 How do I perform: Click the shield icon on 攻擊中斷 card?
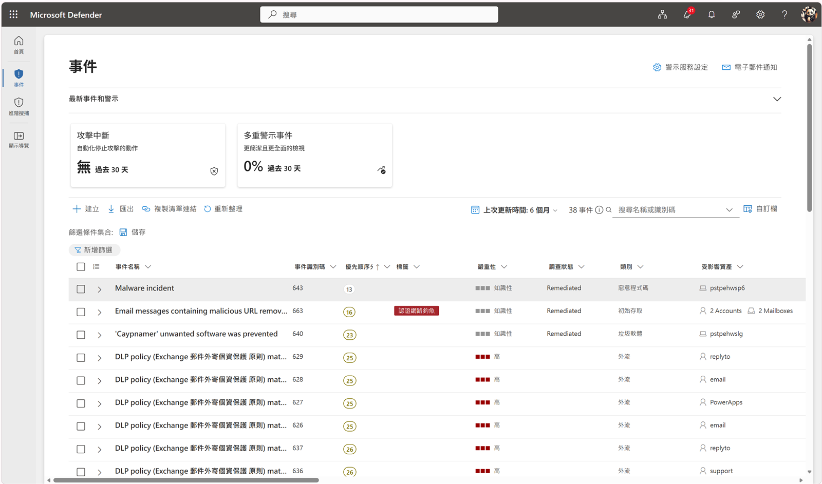click(x=214, y=171)
